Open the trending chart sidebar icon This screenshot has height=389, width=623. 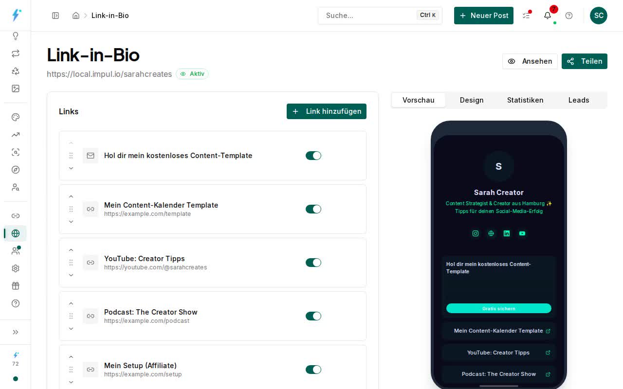point(16,135)
